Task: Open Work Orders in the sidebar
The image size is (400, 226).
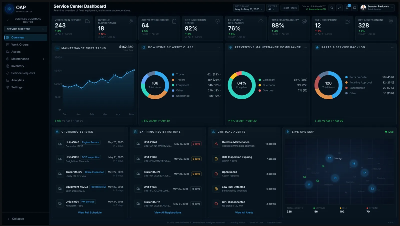Action: tap(25, 45)
